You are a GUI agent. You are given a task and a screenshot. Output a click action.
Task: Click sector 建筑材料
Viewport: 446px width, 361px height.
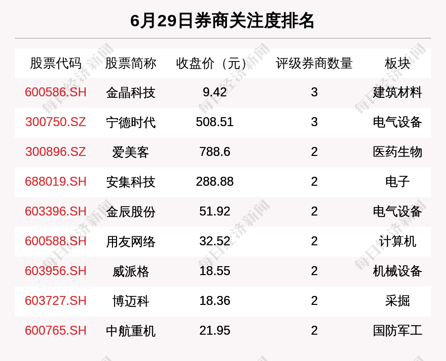coord(397,92)
